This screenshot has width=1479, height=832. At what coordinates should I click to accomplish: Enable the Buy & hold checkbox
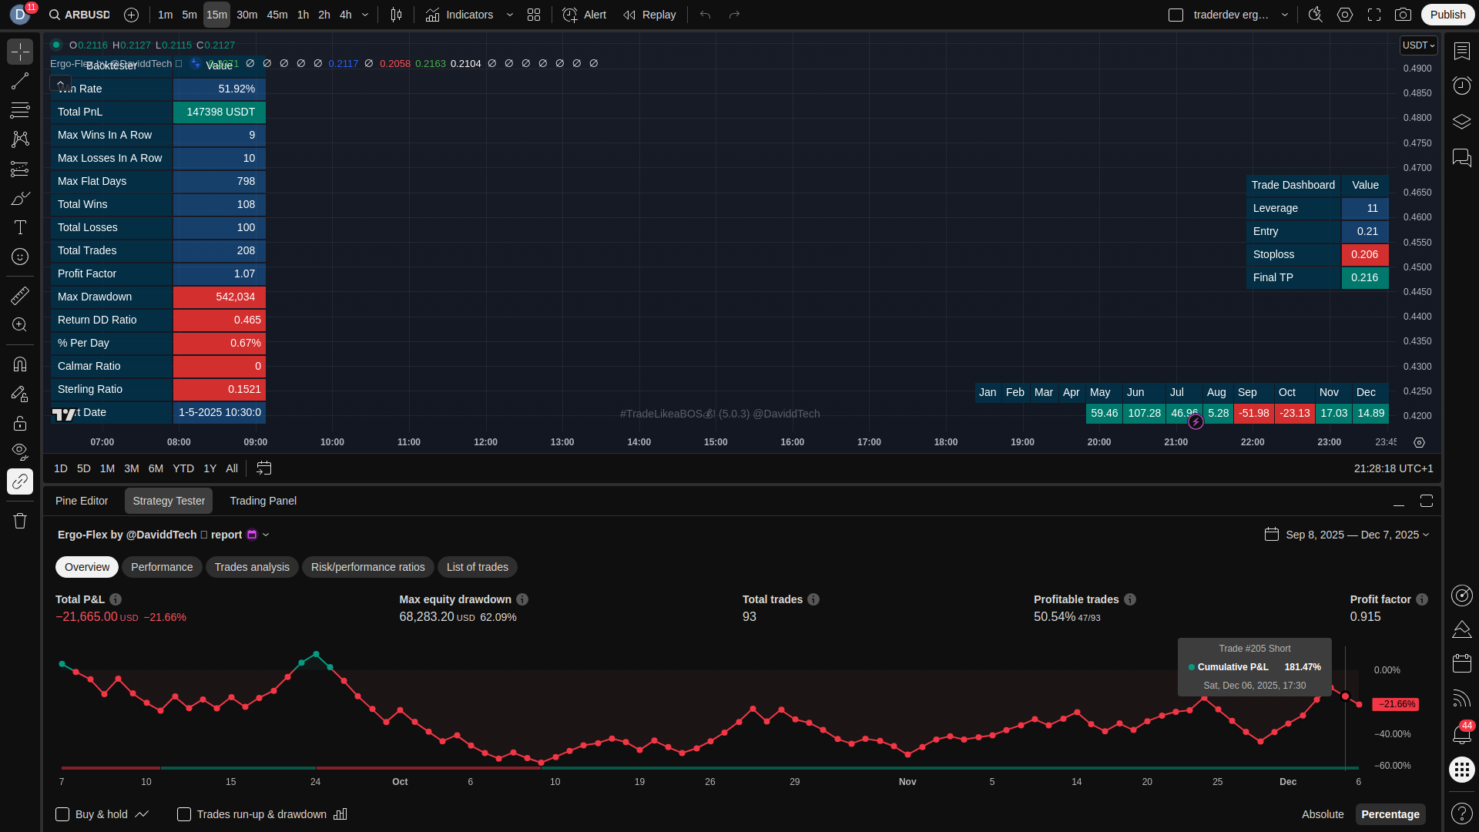62,814
